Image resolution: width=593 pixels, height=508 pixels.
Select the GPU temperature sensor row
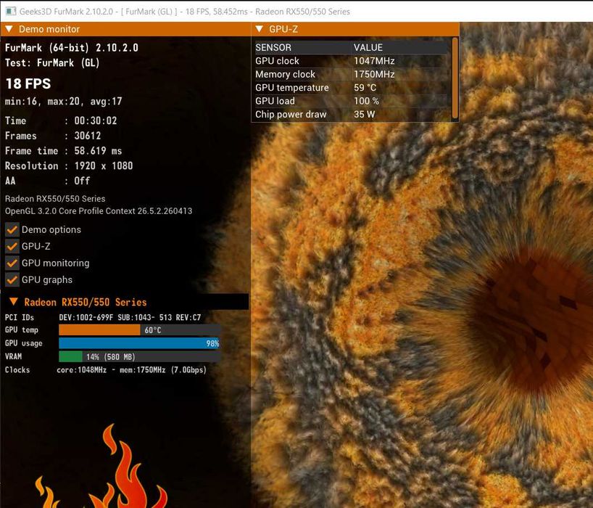click(352, 87)
